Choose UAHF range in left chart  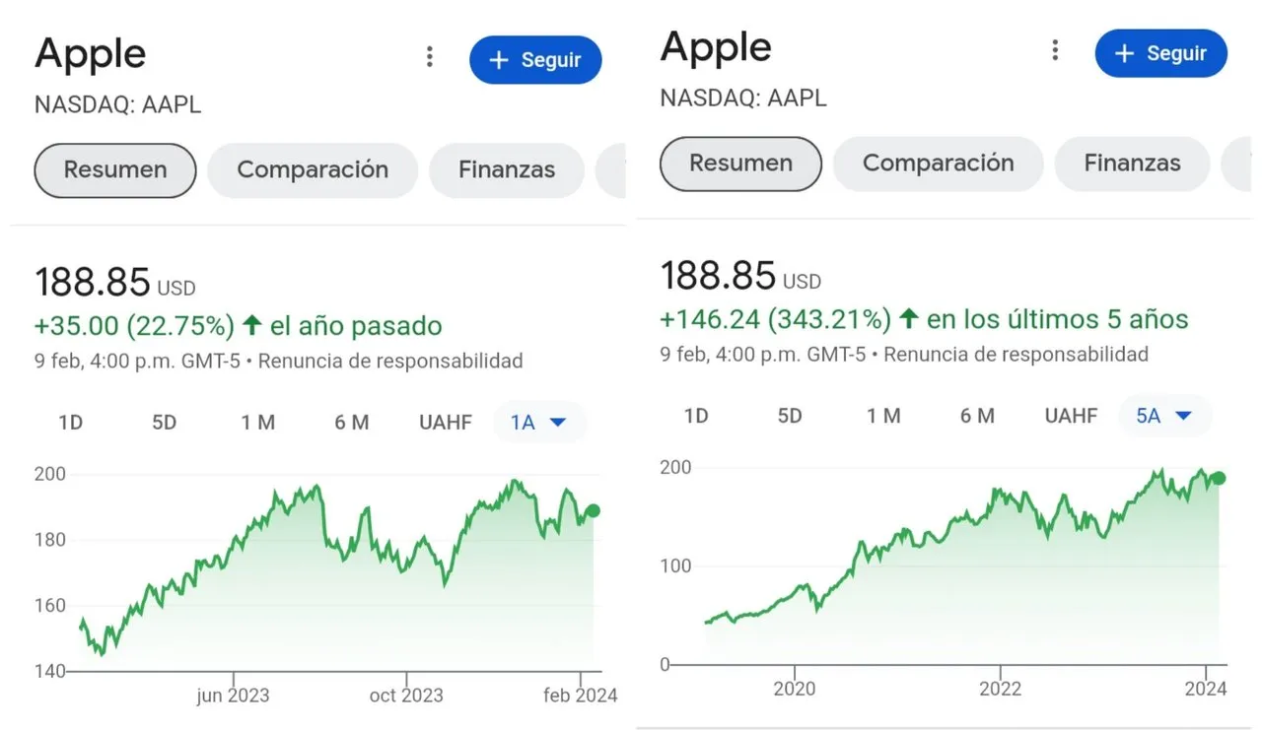446,423
